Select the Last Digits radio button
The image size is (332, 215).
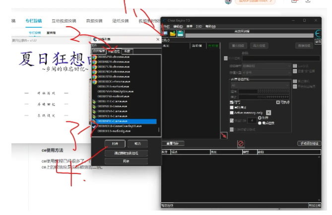(x=260, y=123)
